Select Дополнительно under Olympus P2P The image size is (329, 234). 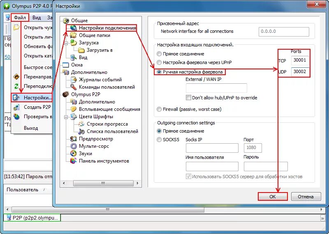pos(97,102)
